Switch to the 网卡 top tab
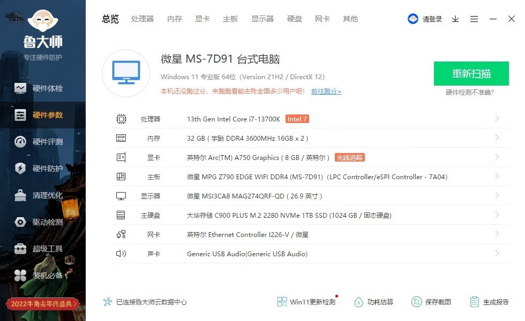Viewport: 525px width, 321px height. (322, 19)
